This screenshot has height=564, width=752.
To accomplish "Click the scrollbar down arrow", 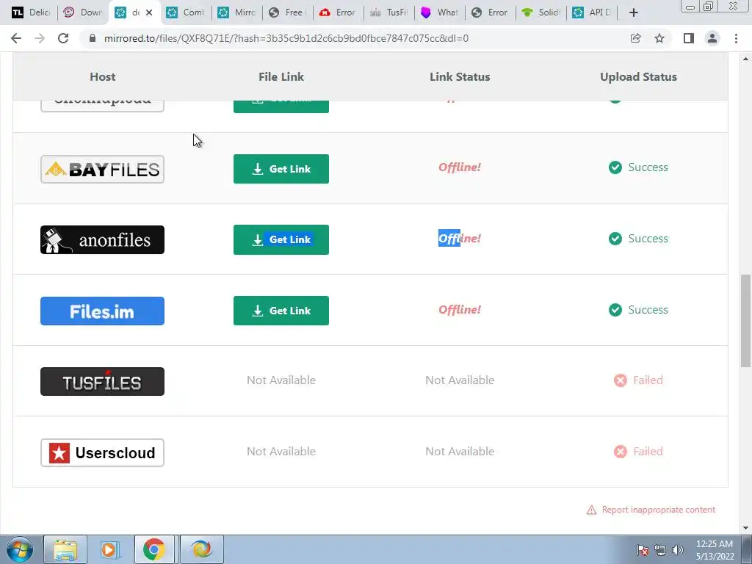I will 745,528.
